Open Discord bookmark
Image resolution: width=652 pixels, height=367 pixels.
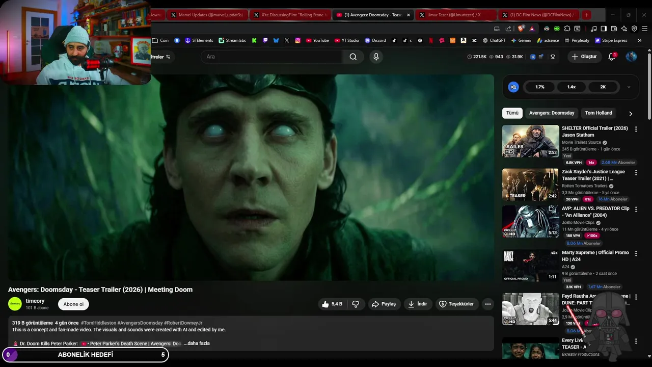tap(375, 40)
